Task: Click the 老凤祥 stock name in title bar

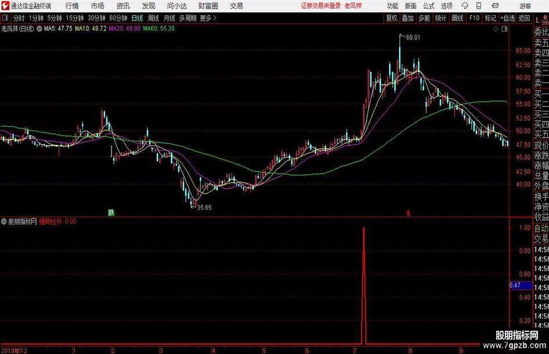Action: pyautogui.click(x=353, y=6)
